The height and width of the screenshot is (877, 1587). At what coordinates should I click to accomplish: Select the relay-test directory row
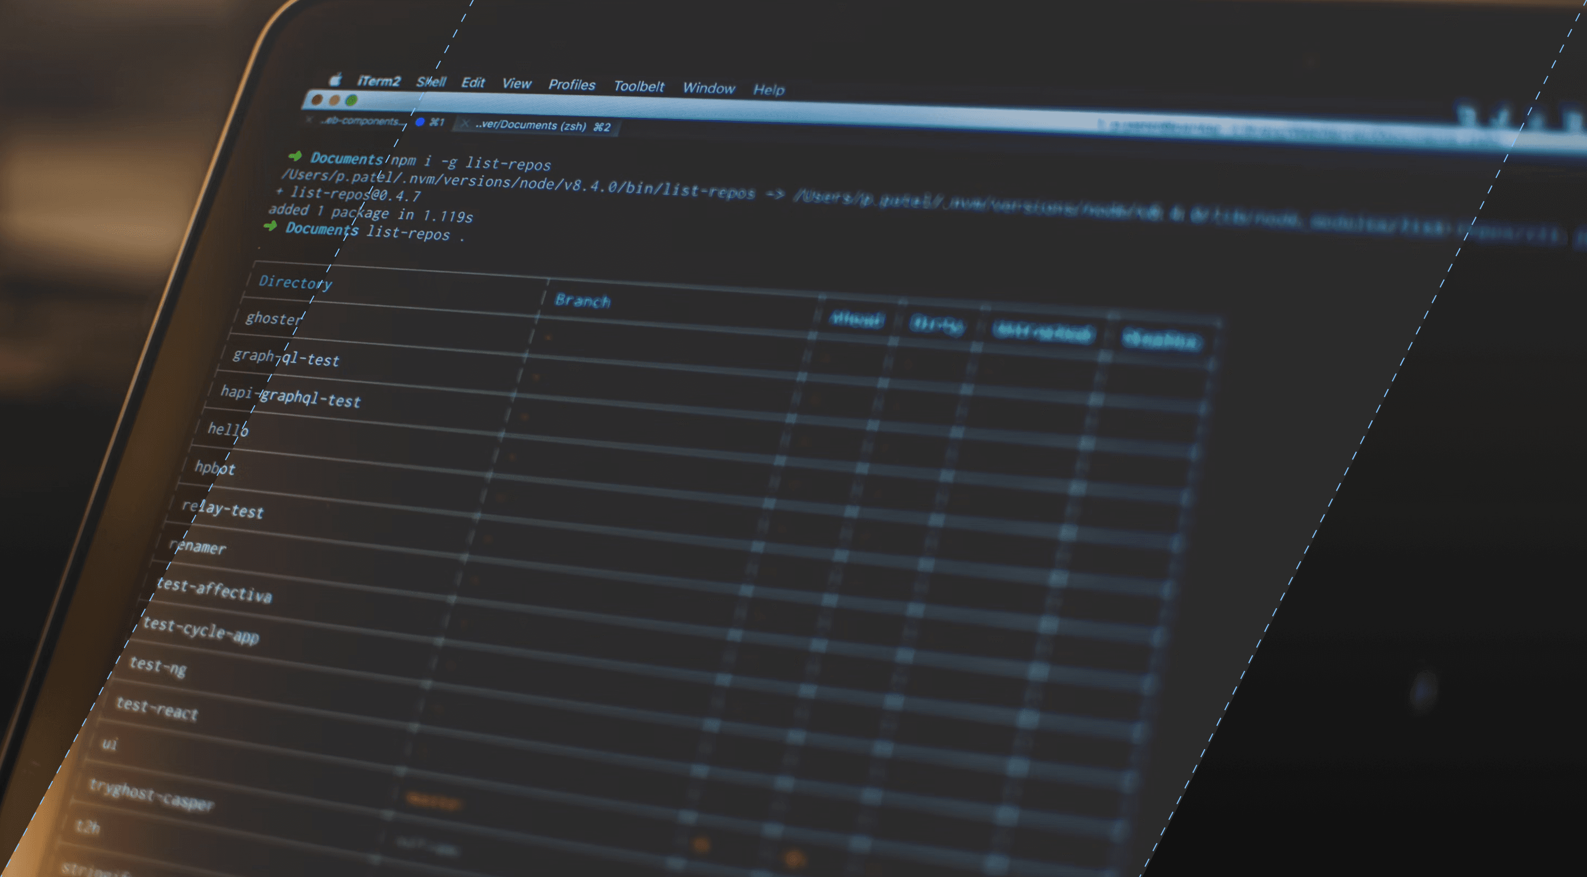(223, 510)
